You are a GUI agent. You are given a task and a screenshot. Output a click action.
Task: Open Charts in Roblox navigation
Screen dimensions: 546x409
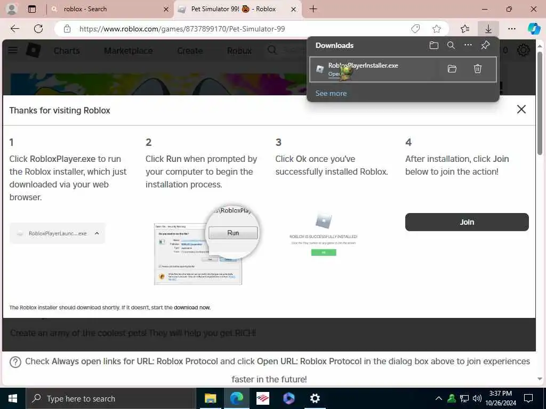pyautogui.click(x=67, y=51)
